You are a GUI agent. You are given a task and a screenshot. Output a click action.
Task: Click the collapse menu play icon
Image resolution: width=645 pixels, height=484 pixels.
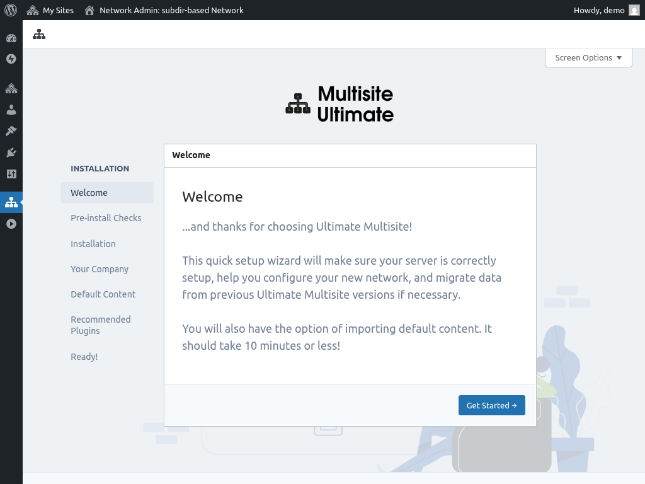[x=11, y=224]
